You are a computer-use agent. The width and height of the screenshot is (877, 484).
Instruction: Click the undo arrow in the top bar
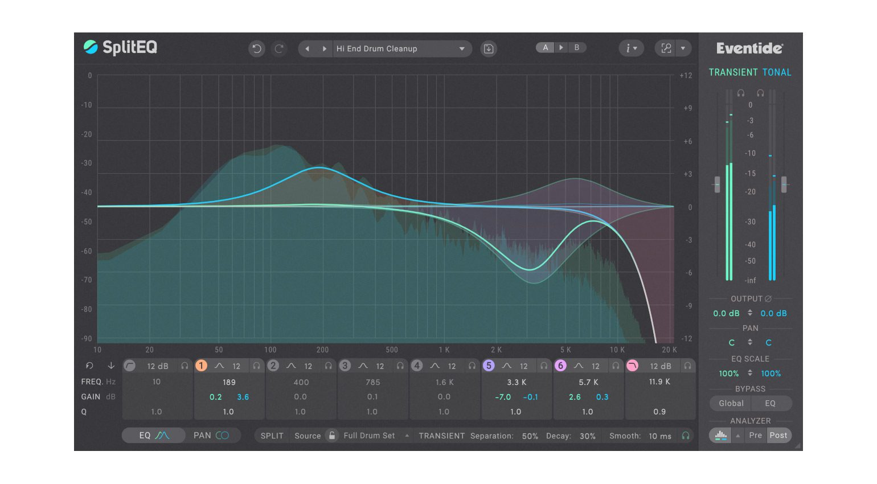tap(257, 49)
